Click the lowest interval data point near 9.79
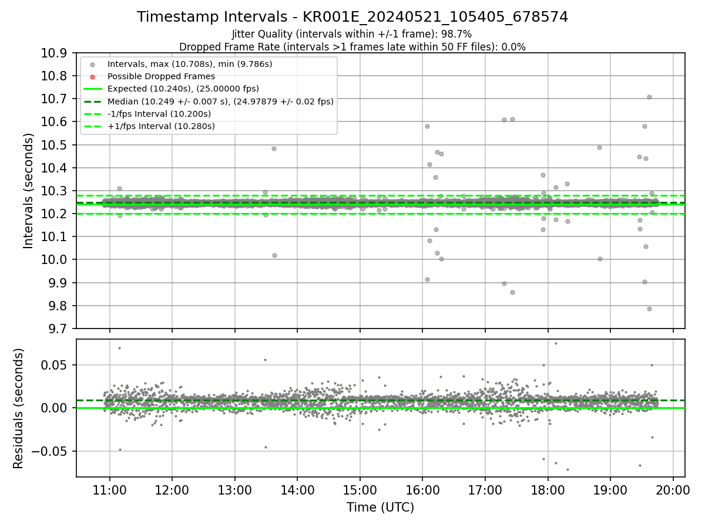The image size is (705, 528). (x=649, y=309)
